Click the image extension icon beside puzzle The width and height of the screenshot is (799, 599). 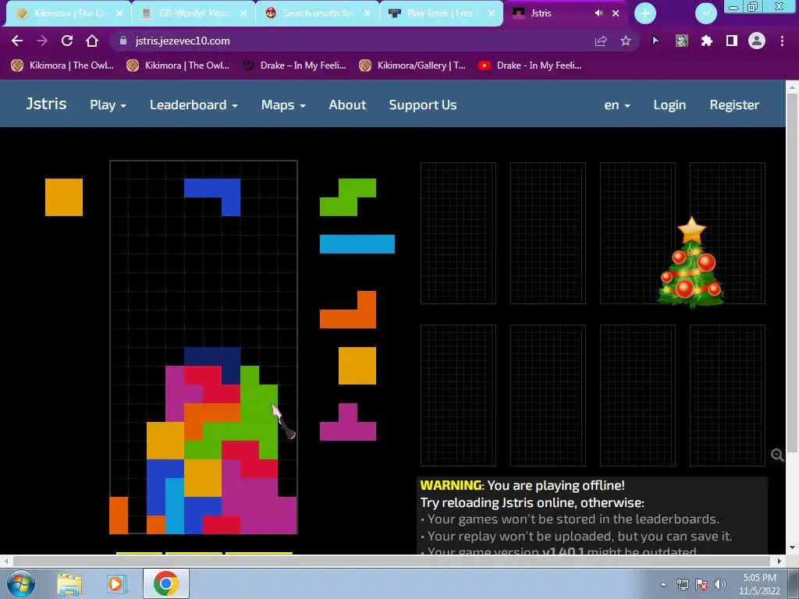(682, 41)
